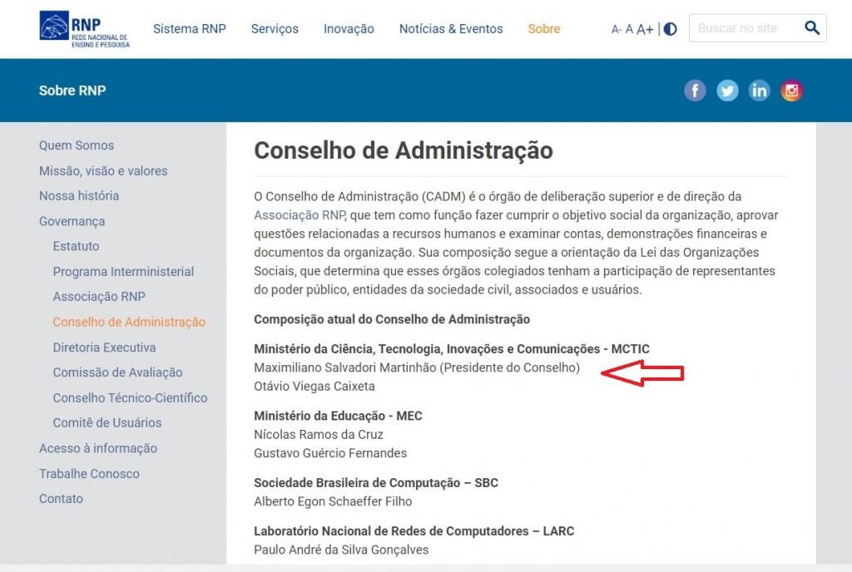The width and height of the screenshot is (852, 572).
Task: Click the Conselho de Administração heading
Action: point(404,150)
